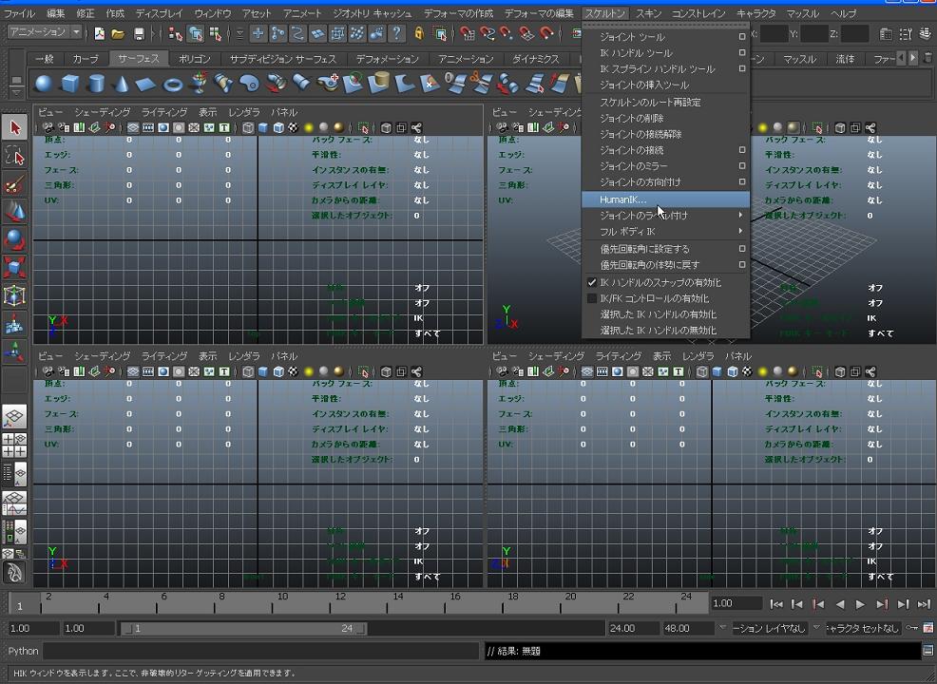Click the Python command input field

(261, 651)
